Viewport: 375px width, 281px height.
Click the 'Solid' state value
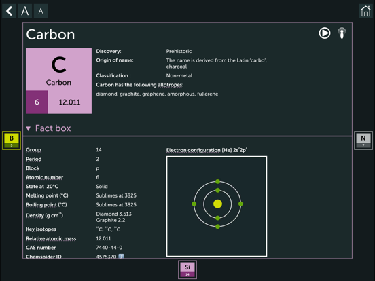coord(102,187)
